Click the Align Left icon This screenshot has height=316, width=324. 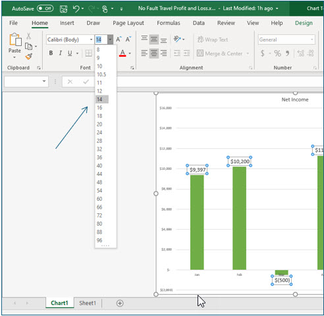click(144, 53)
